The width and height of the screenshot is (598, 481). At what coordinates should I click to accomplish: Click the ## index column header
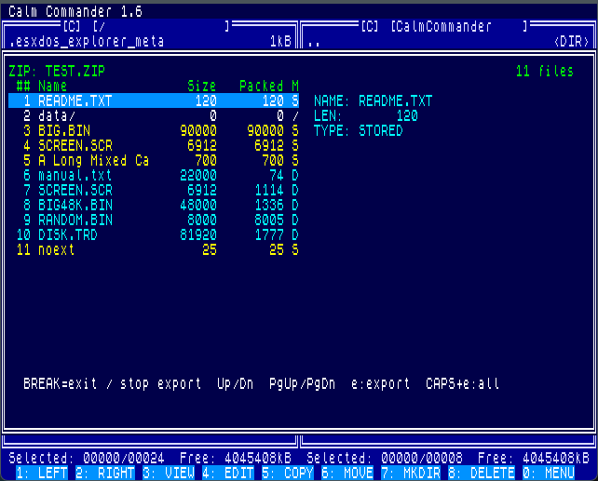(x=23, y=86)
